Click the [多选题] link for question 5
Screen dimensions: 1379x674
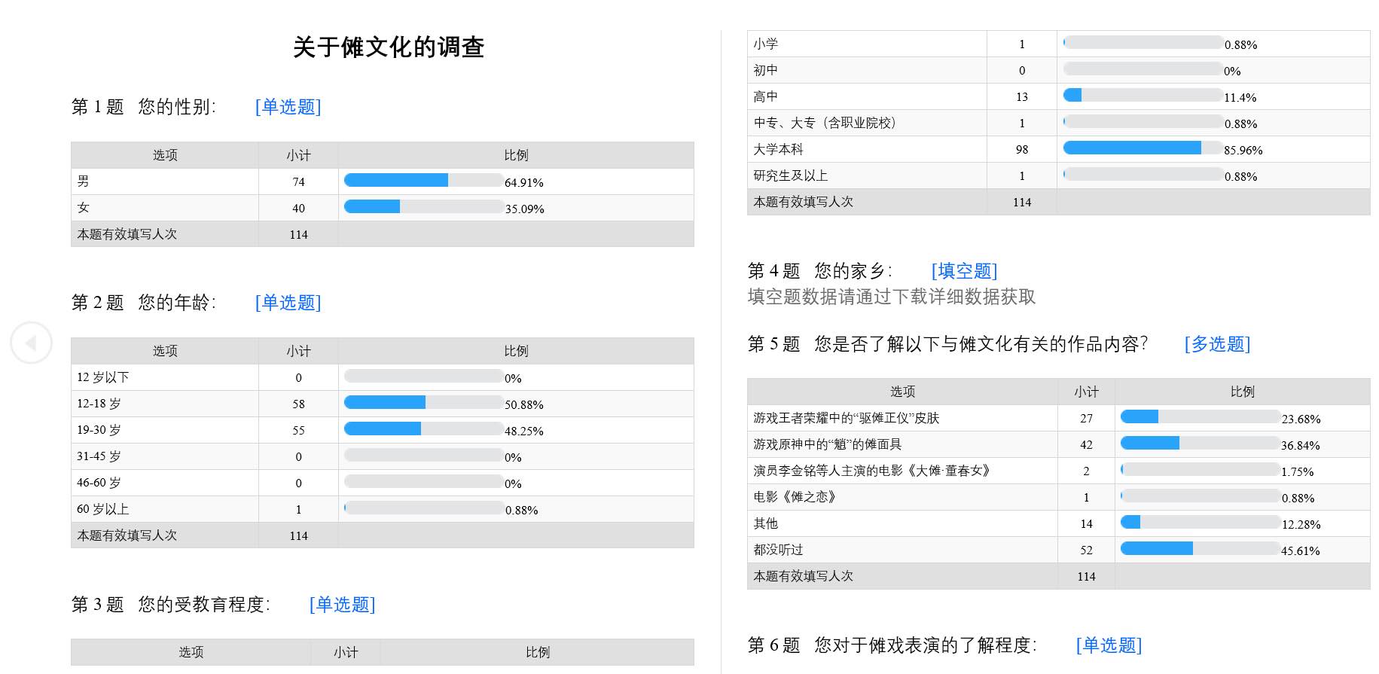1217,344
